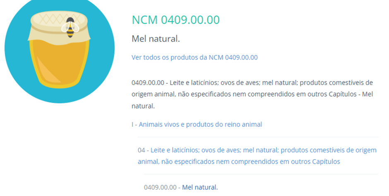The width and height of the screenshot is (389, 196).
Task: Open "Ver todos os produtos da NCM" link
Action: (194, 57)
